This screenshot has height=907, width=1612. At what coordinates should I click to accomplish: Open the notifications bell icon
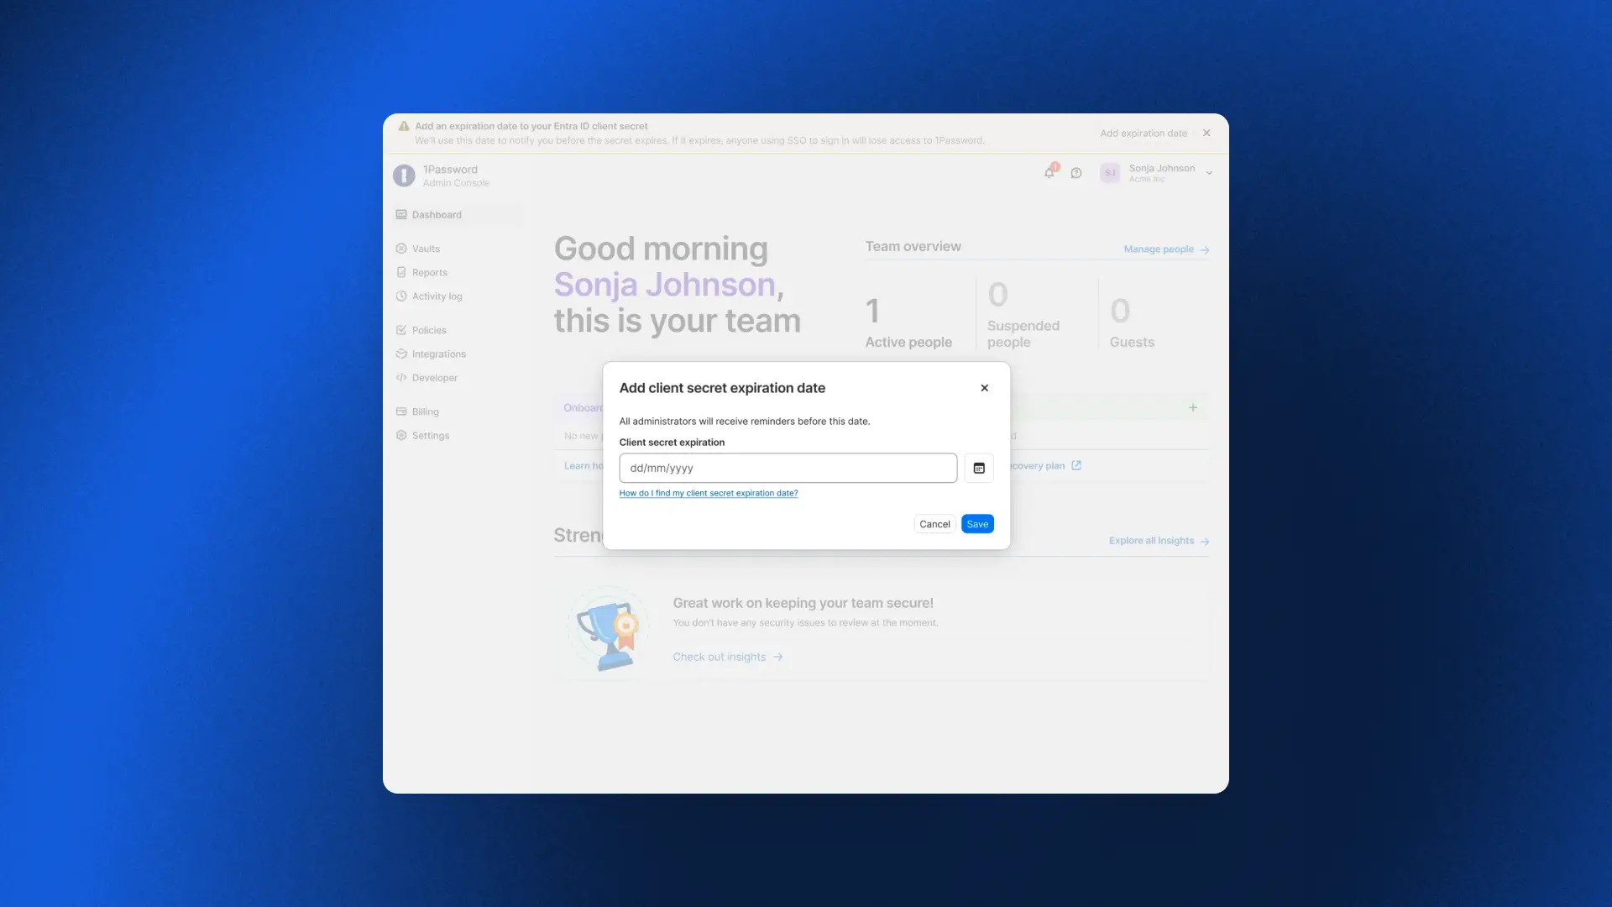(x=1049, y=172)
